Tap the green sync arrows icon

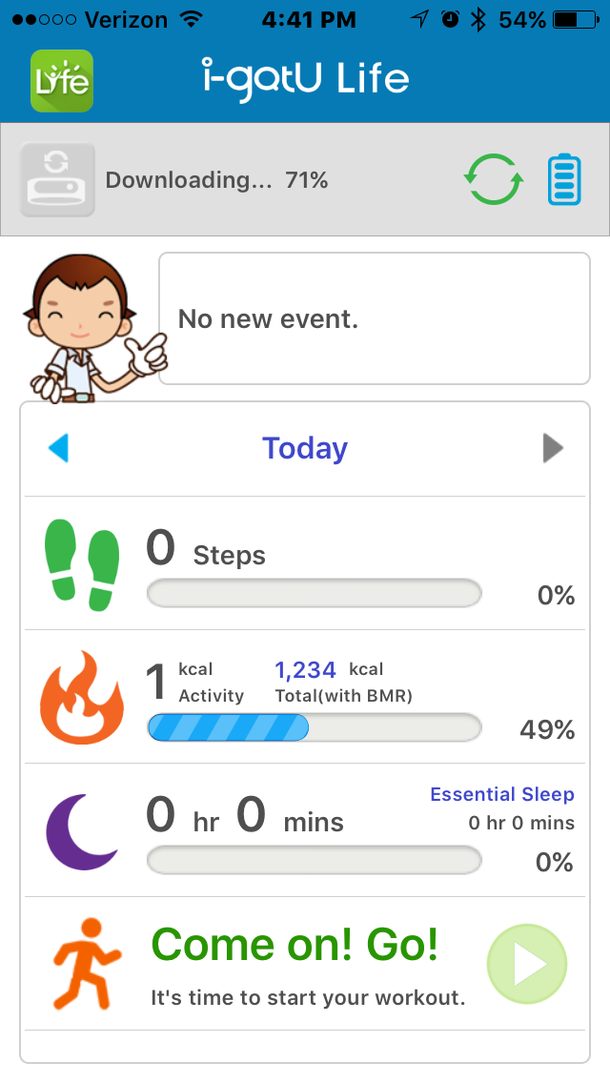pyautogui.click(x=494, y=179)
